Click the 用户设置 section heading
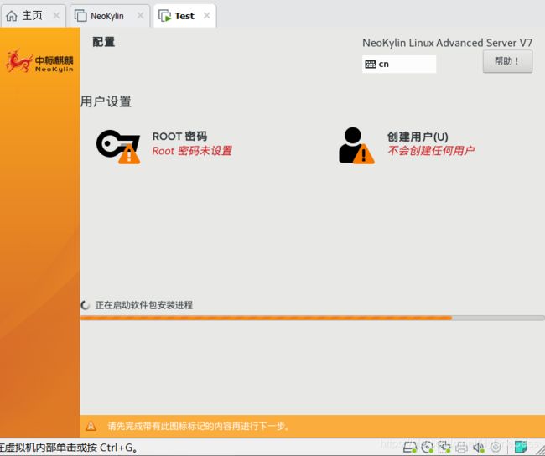Viewport: 545px width, 456px height. click(106, 101)
